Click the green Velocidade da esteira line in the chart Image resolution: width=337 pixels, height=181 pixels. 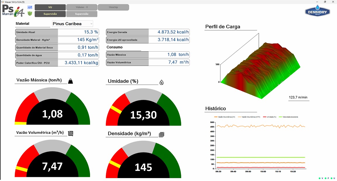261,157
